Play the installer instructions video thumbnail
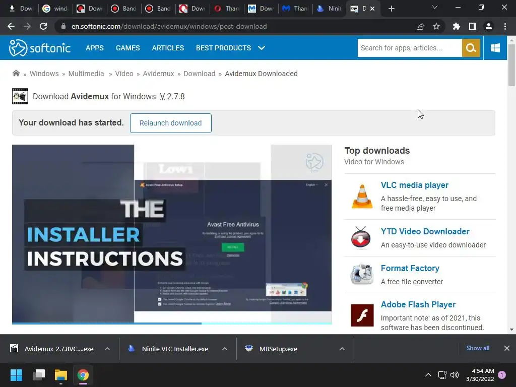 pos(172,234)
